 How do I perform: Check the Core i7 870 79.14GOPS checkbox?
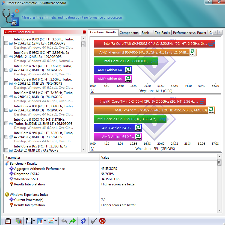pos(6,83)
